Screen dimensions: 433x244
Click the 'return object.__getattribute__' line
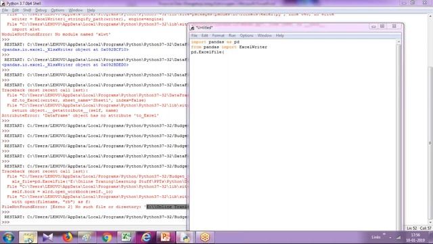tap(65, 110)
